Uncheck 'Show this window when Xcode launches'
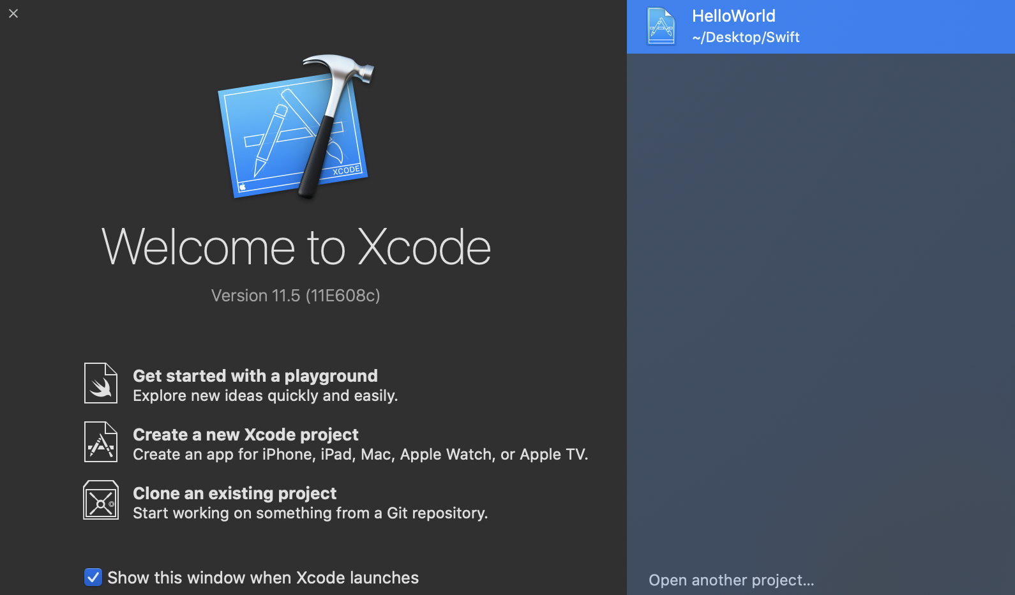 [x=93, y=577]
